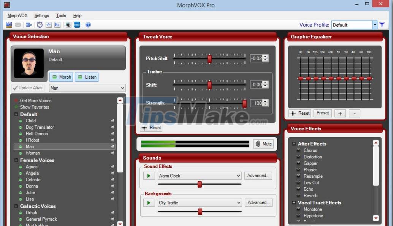Click the Update Alias button
Viewport: 393px width, 226px height.
(x=28, y=87)
